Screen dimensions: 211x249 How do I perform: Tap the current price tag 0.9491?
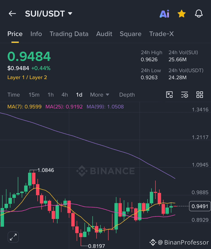(x=200, y=206)
